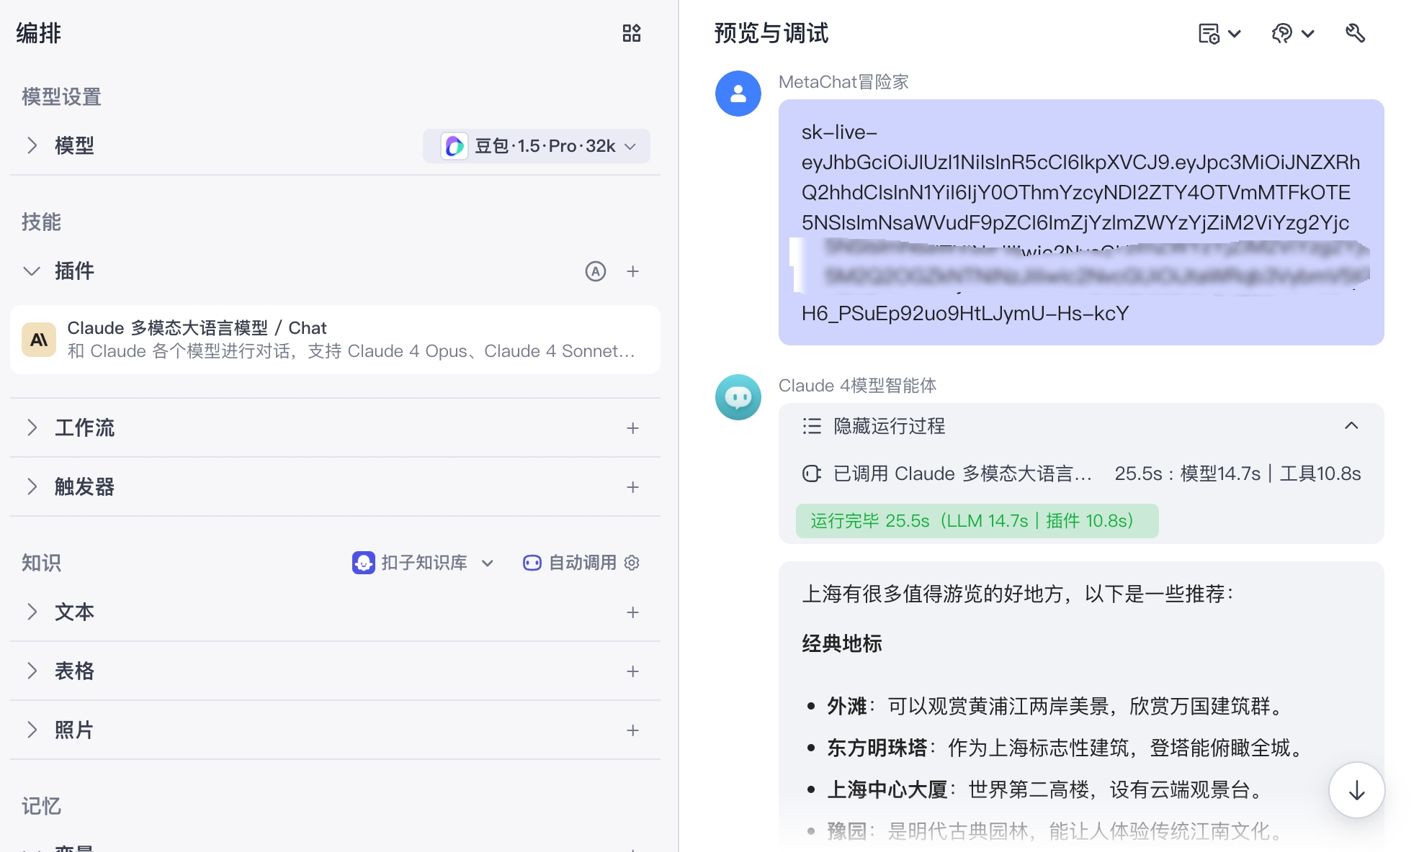Screen dimensions: 1419x852
Task: Click the auto-add plugin icon (circled A)
Action: pyautogui.click(x=595, y=271)
